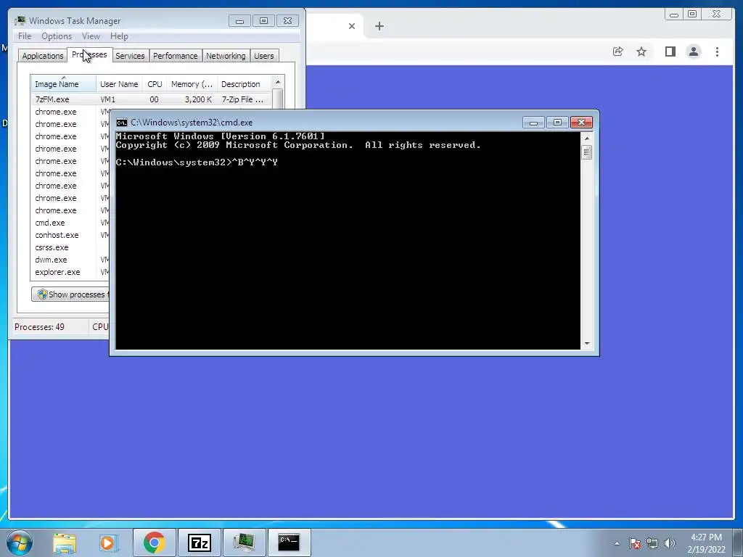Click the command prompt line in cmd
The height and width of the screenshot is (557, 743).
point(197,162)
